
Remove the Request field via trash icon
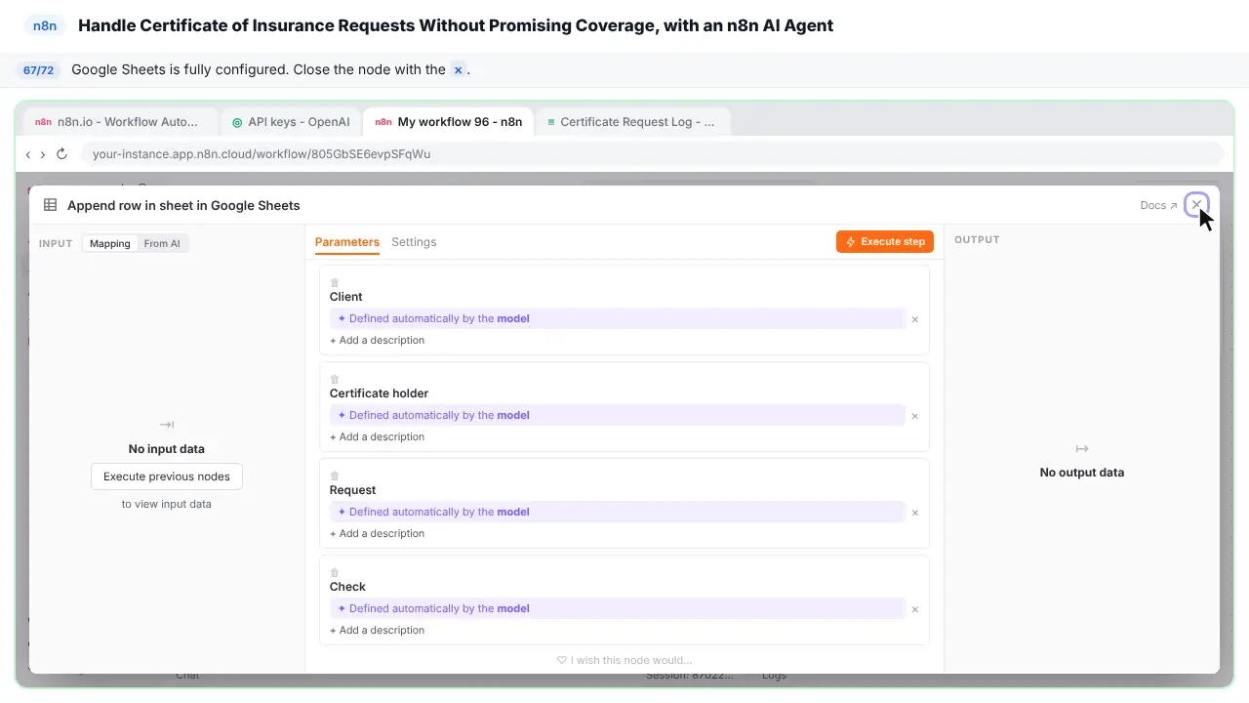[x=335, y=476]
